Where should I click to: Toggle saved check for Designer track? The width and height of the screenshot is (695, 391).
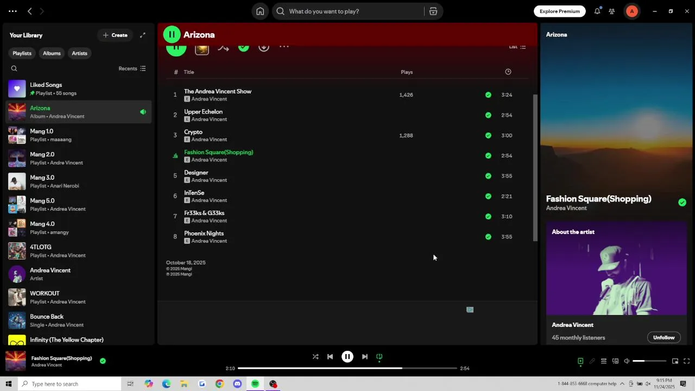(x=488, y=176)
